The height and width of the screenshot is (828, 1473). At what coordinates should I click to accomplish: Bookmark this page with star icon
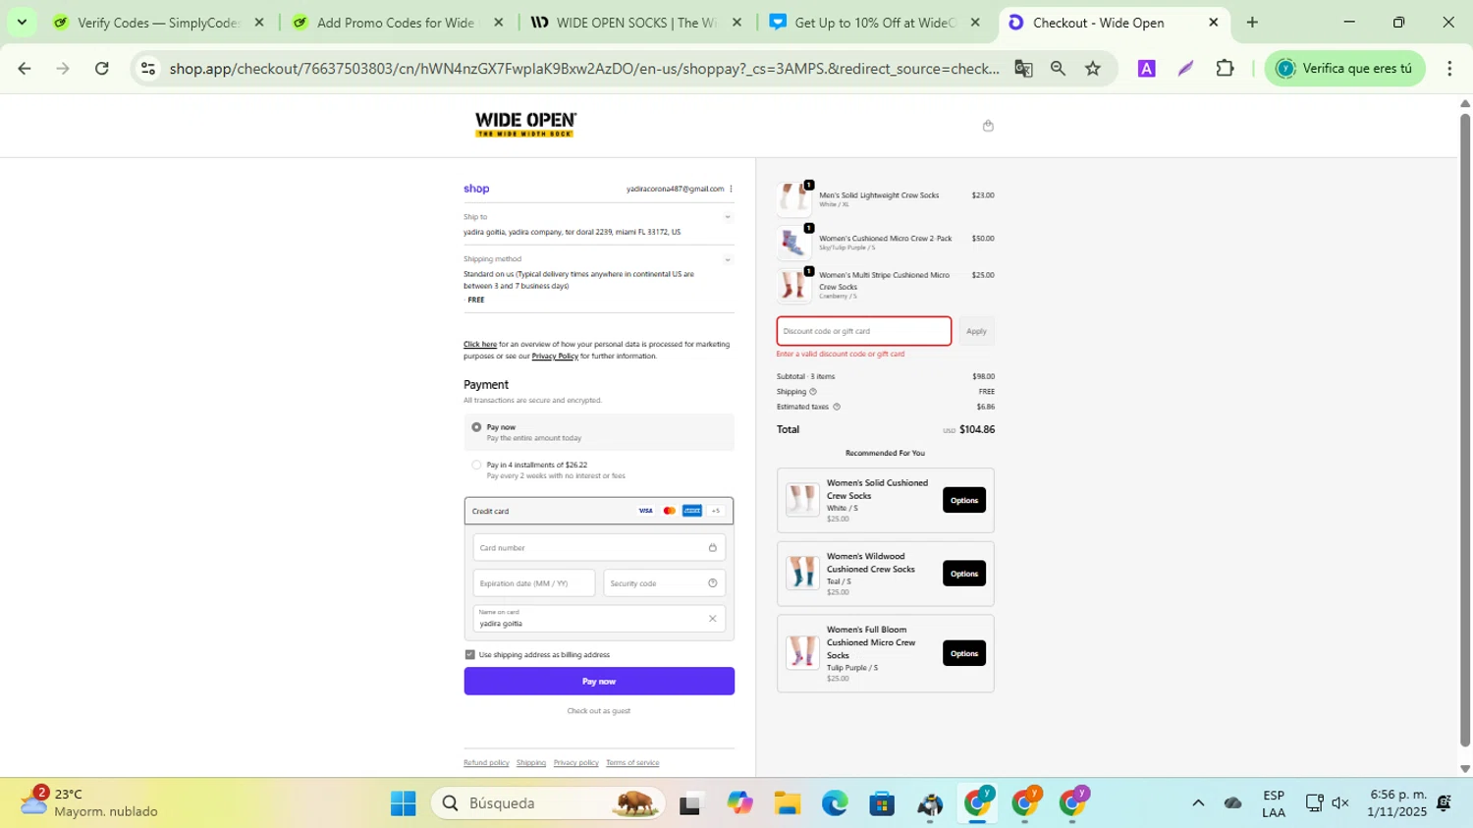click(1093, 68)
